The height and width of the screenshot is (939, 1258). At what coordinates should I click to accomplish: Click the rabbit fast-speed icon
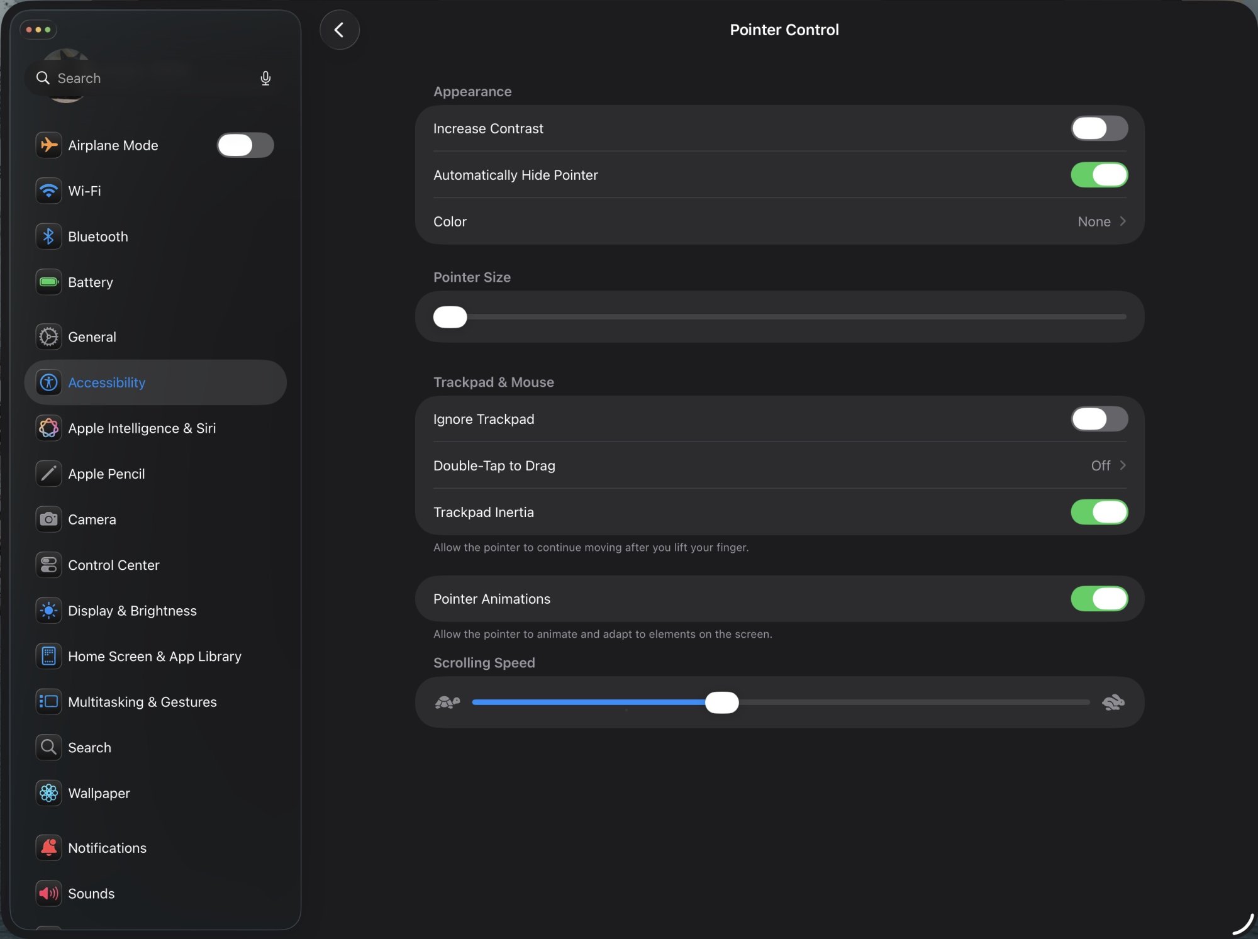[x=1113, y=702]
